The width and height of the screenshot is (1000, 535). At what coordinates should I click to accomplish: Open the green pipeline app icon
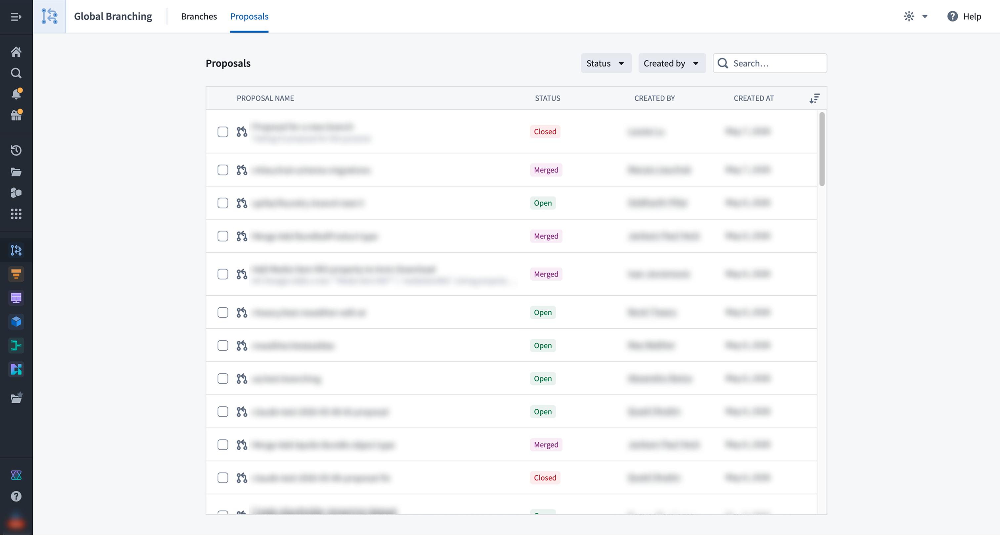coord(16,346)
